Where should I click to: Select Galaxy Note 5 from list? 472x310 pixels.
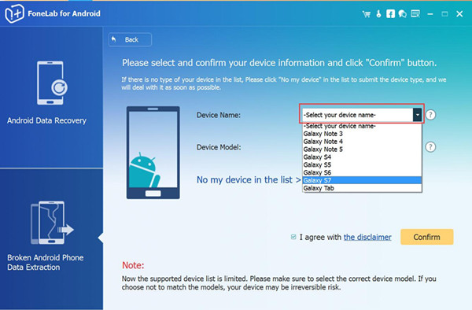[362, 149]
